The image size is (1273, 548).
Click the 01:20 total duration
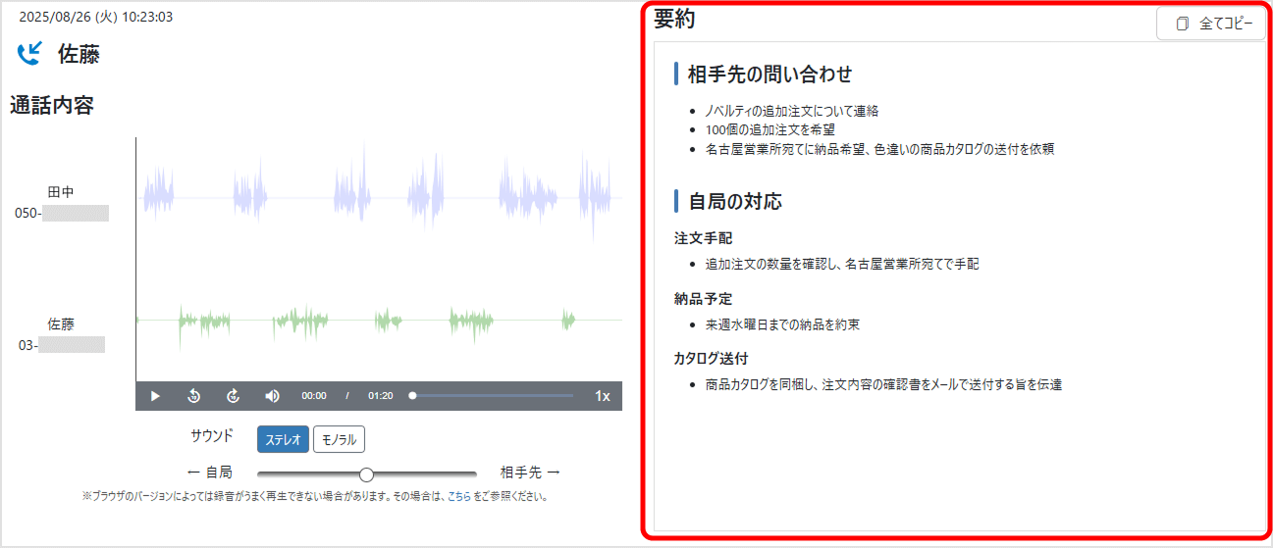coord(381,396)
